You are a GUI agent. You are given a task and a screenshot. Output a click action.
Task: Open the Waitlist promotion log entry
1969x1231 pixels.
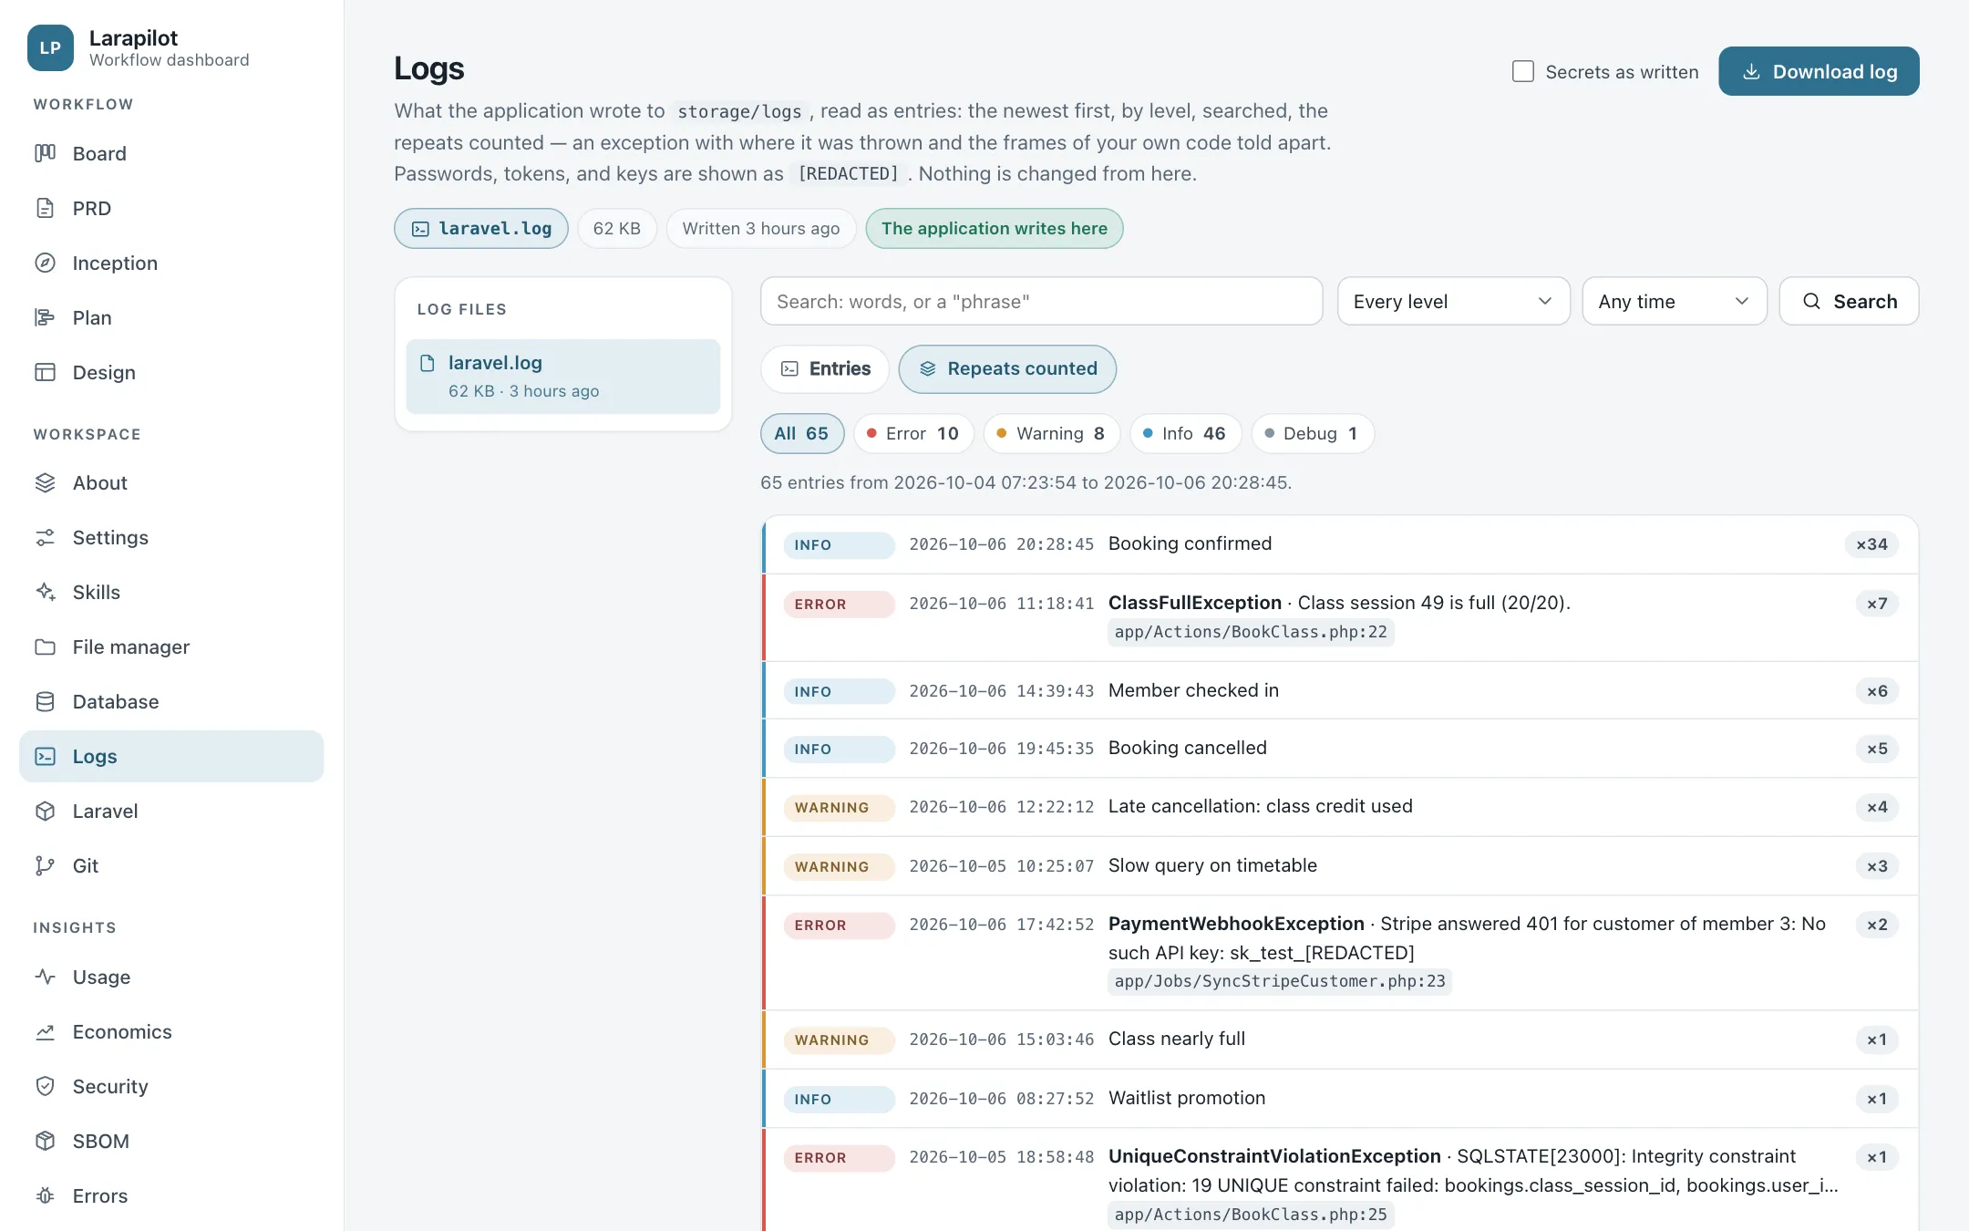(x=1340, y=1099)
